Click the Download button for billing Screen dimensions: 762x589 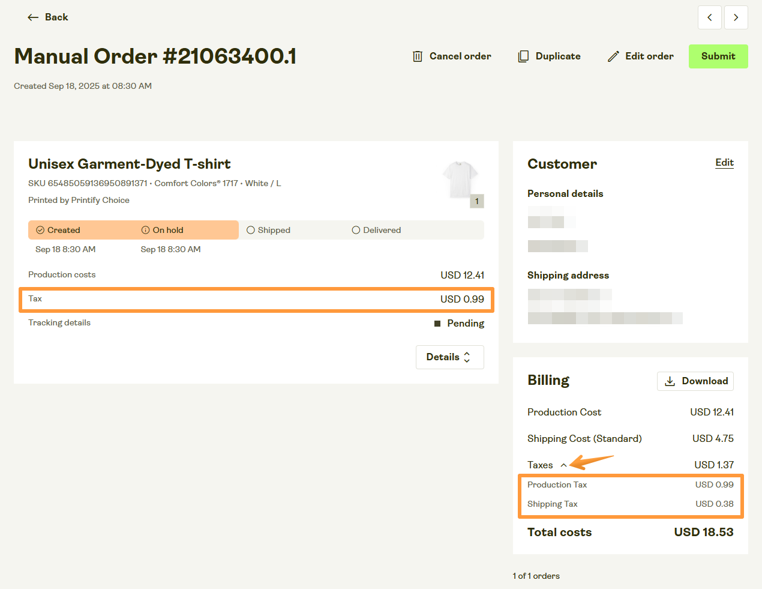click(x=695, y=381)
